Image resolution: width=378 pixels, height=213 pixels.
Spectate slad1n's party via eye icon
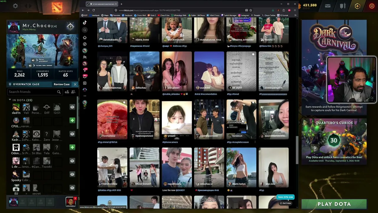tap(72, 107)
